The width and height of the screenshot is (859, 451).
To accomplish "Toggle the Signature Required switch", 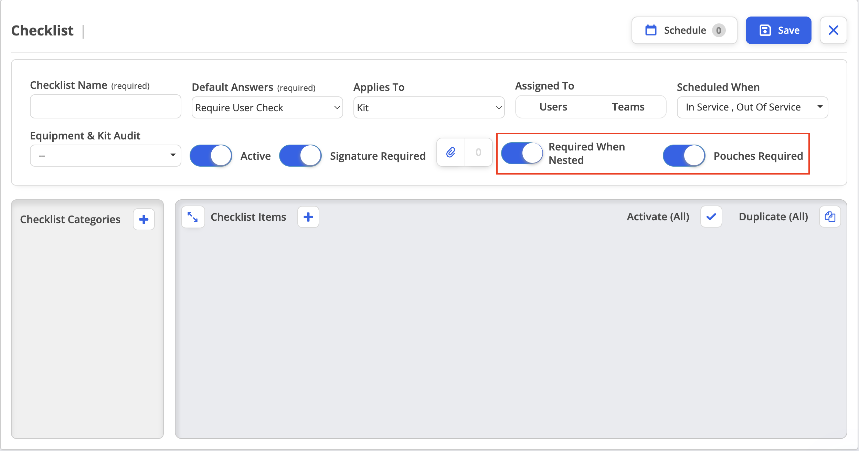I will coord(300,156).
